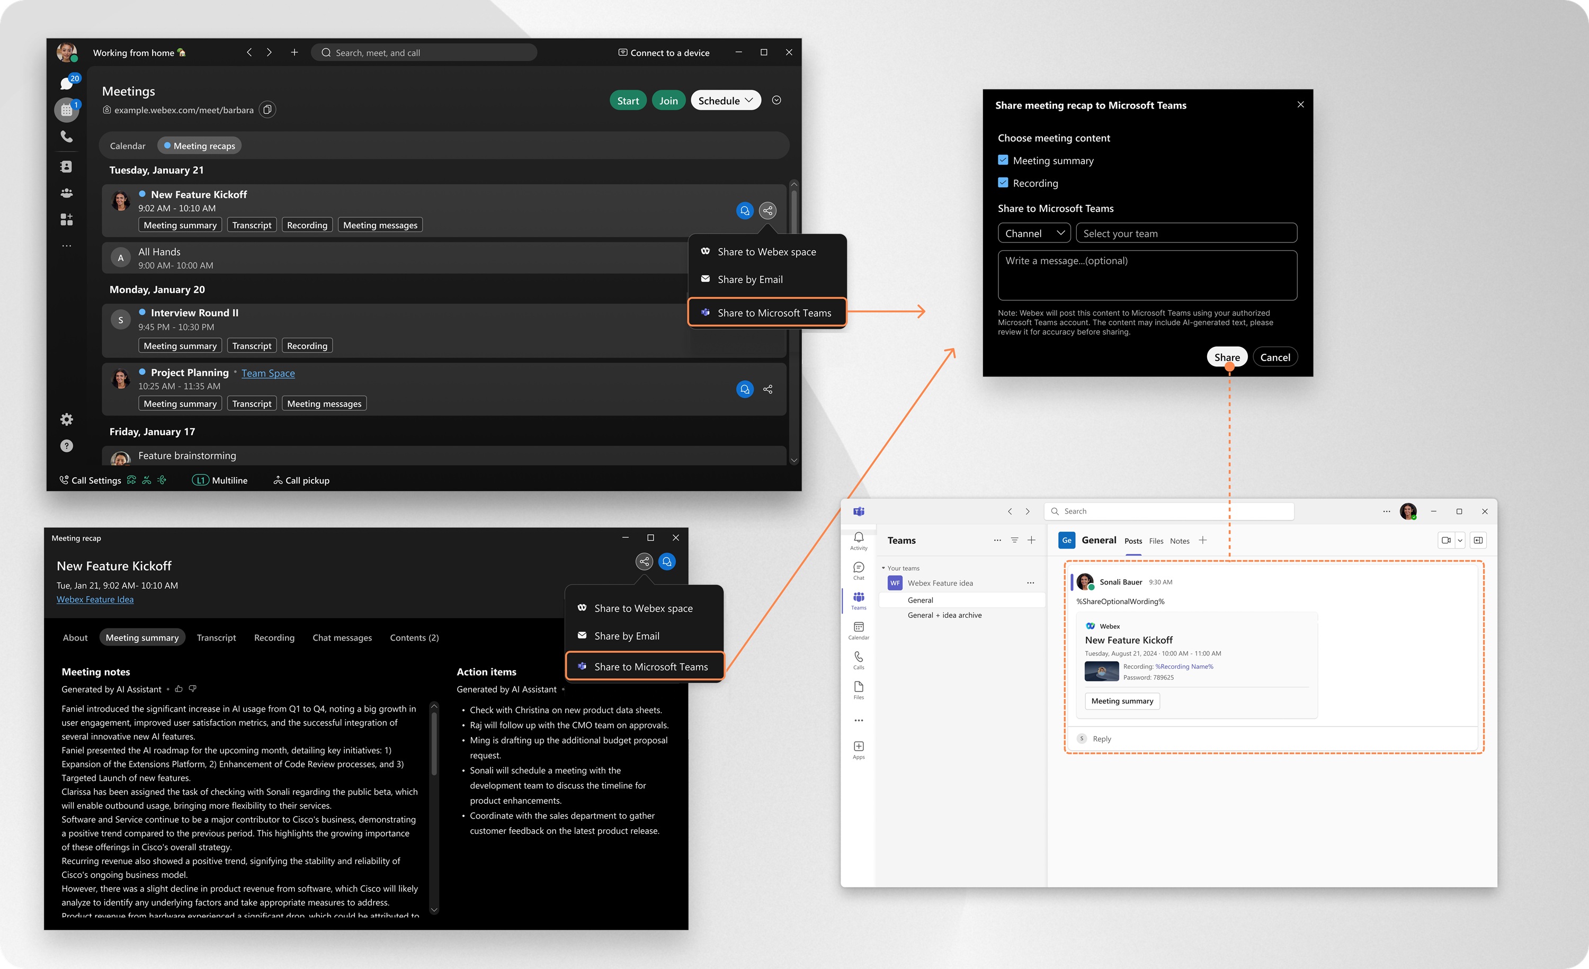Click video meet icon in Teams channel header

[1447, 540]
